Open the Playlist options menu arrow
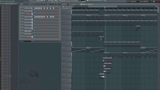Screen dimensions: 160x90 click(x=62, y=4)
